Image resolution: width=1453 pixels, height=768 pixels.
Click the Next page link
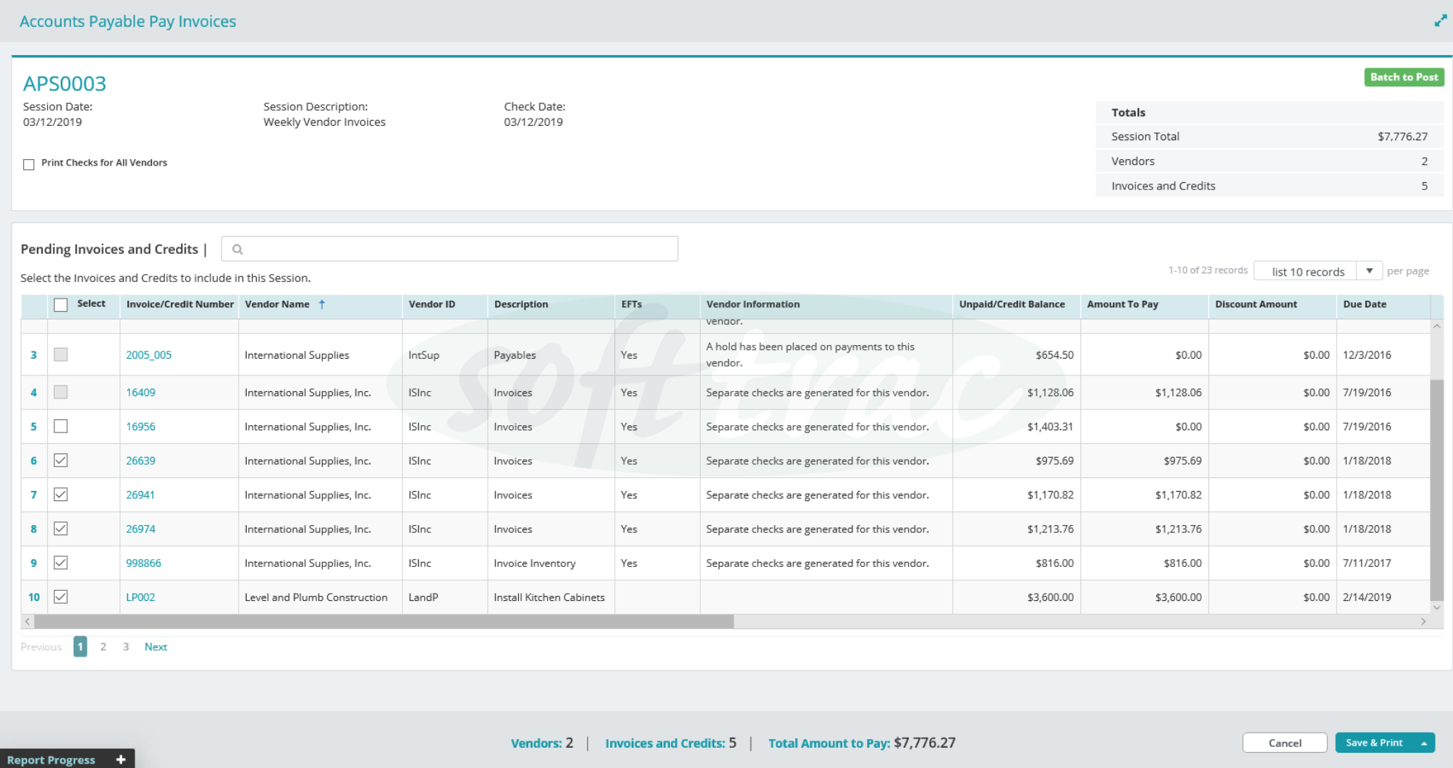156,647
